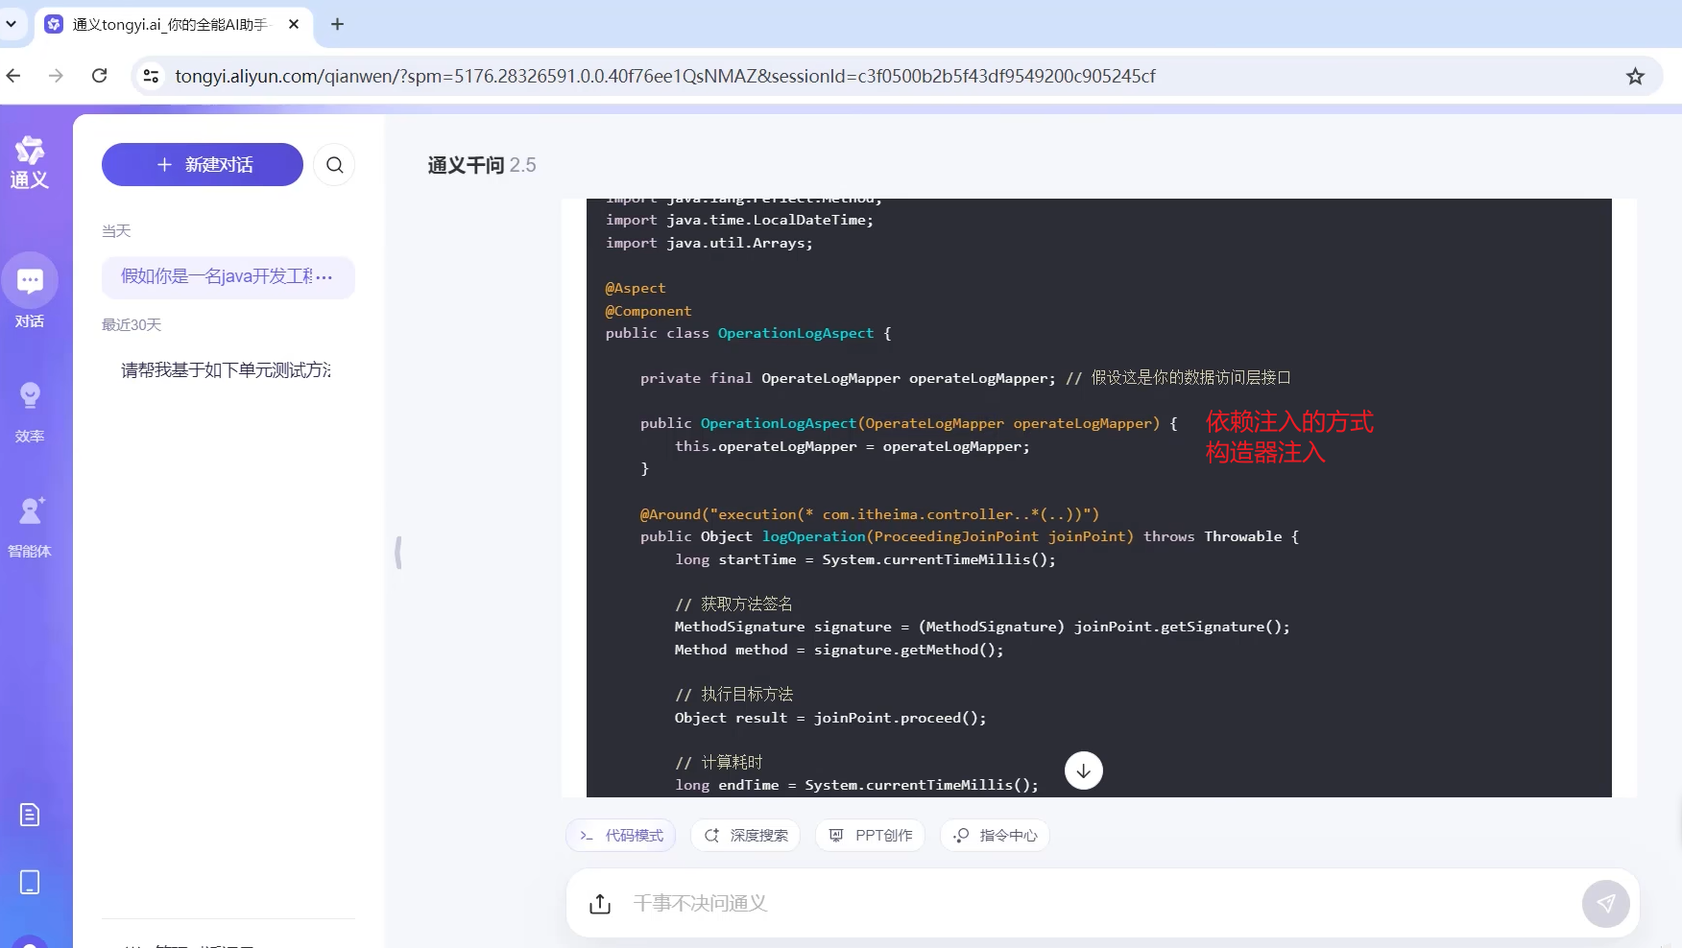Open the tab search dropdown chevron
The image size is (1682, 948).
12,24
